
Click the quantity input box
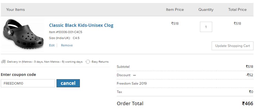(206, 27)
